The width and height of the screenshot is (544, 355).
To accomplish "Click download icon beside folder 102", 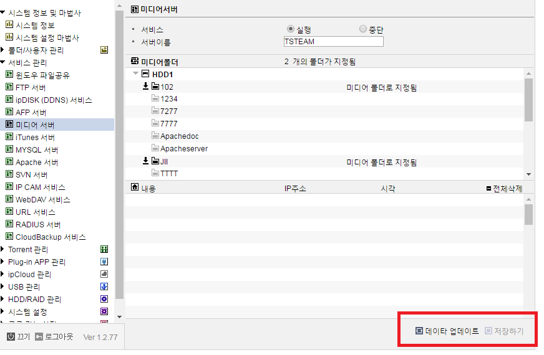I will point(146,86).
